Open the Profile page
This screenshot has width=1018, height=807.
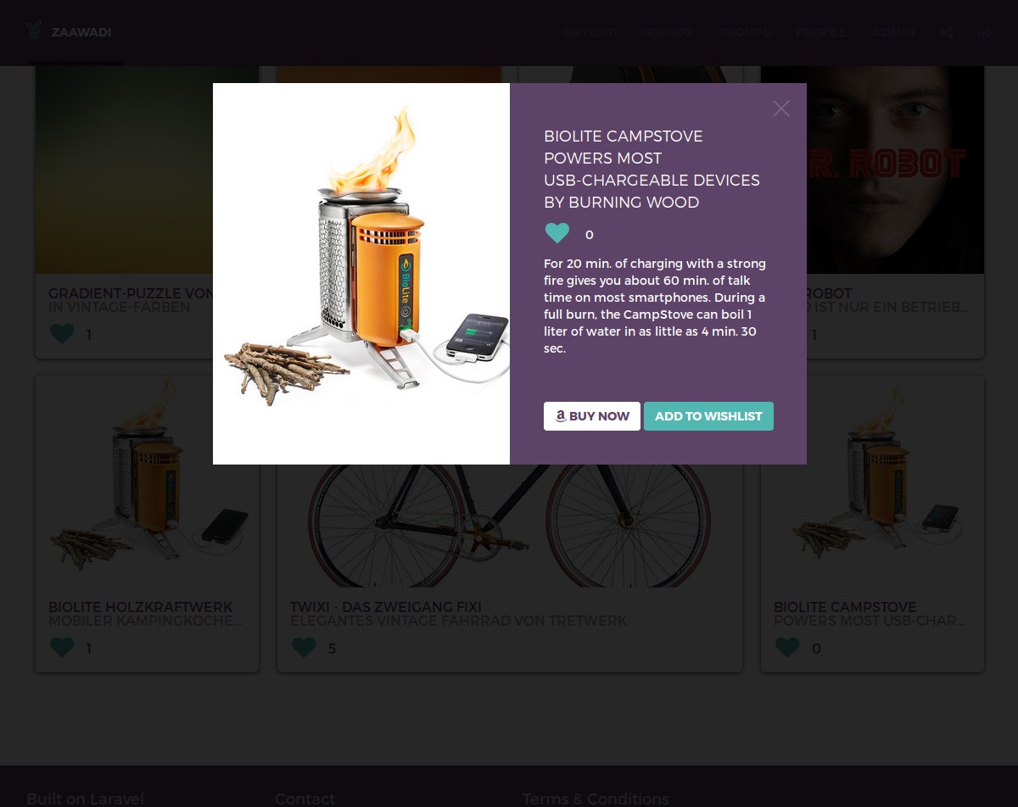(821, 33)
